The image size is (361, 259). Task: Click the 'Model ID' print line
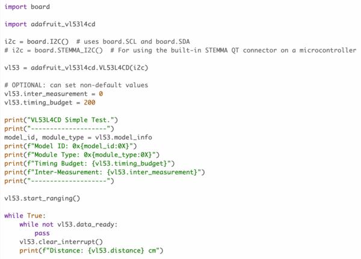[x=72, y=145]
